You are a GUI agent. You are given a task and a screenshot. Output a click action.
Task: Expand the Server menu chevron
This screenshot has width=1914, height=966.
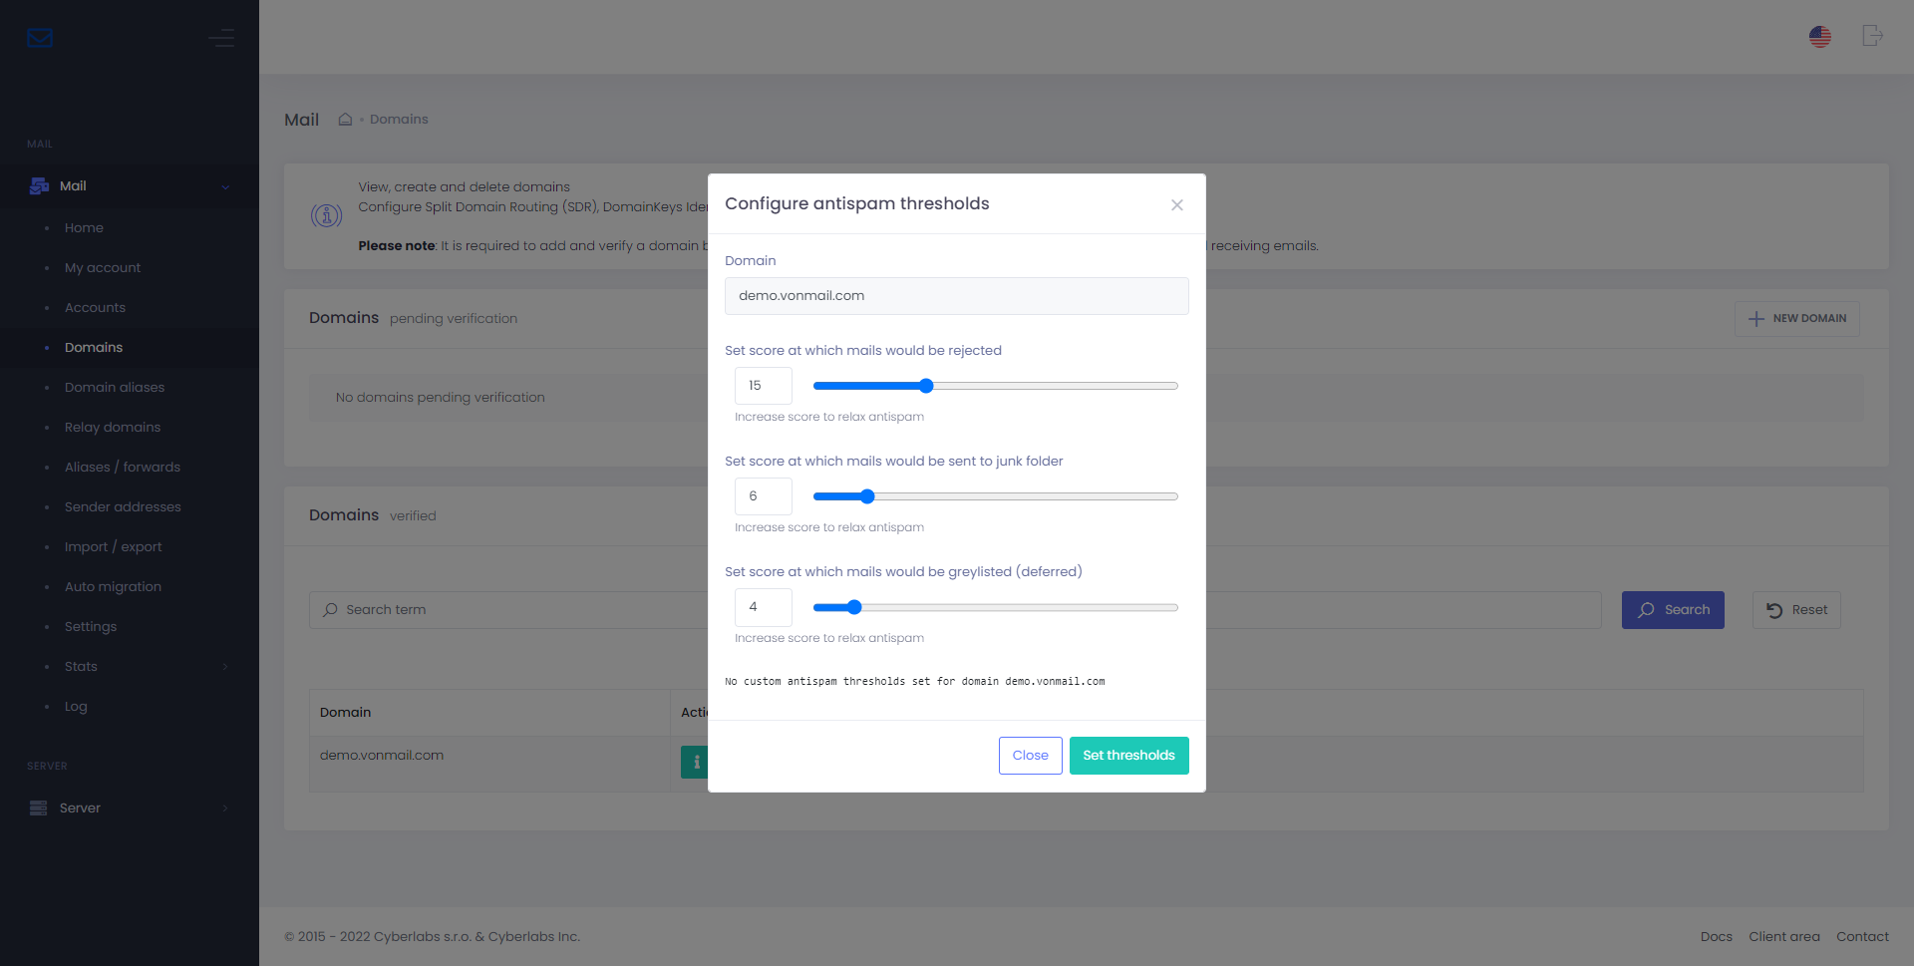coord(225,808)
